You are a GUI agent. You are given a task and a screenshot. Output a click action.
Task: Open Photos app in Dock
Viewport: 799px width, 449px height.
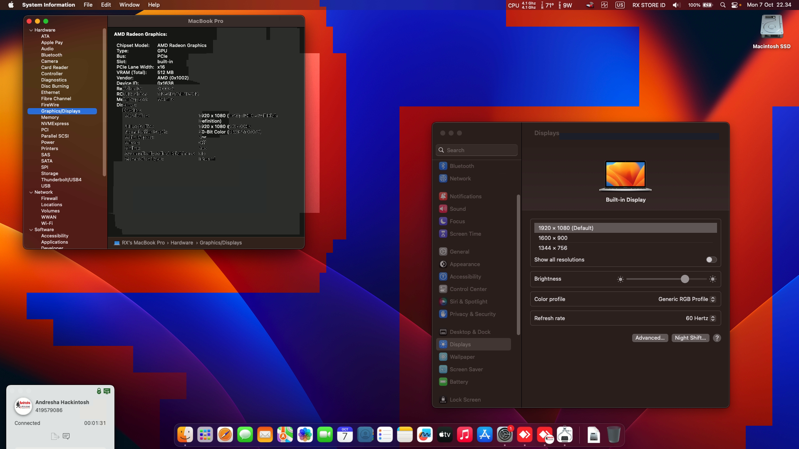point(305,435)
